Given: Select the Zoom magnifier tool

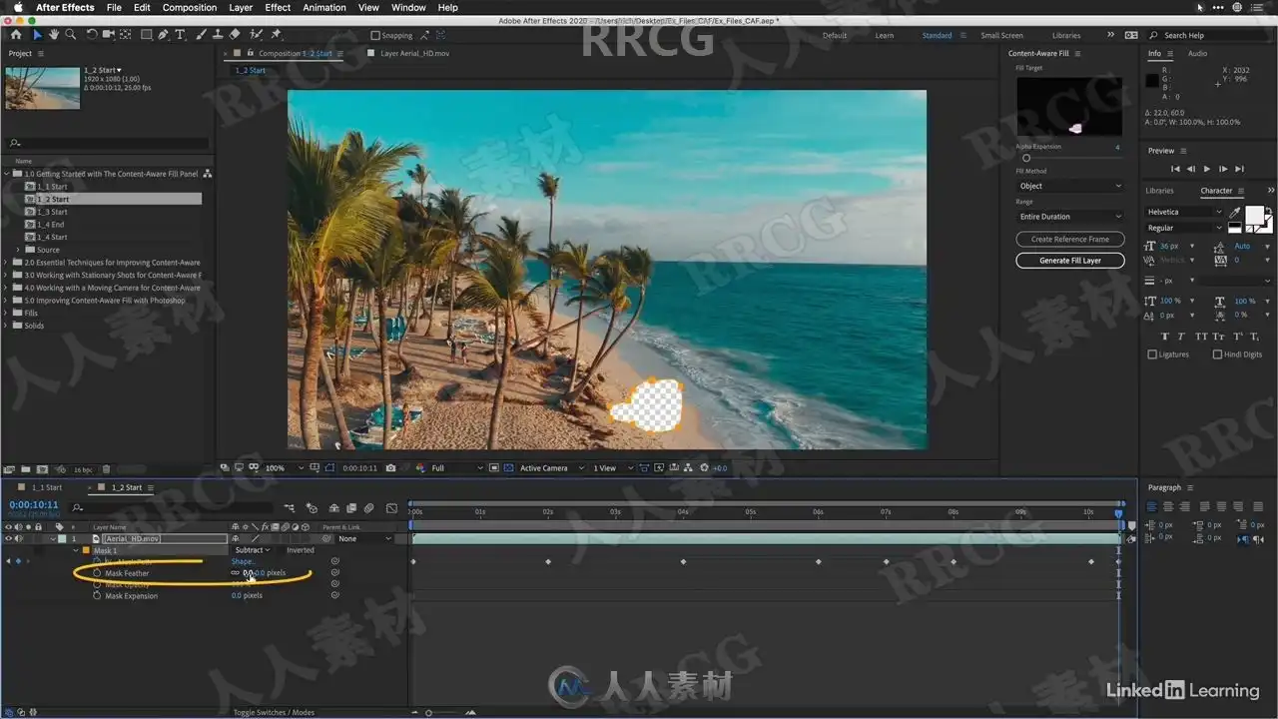Looking at the screenshot, I should pos(70,34).
